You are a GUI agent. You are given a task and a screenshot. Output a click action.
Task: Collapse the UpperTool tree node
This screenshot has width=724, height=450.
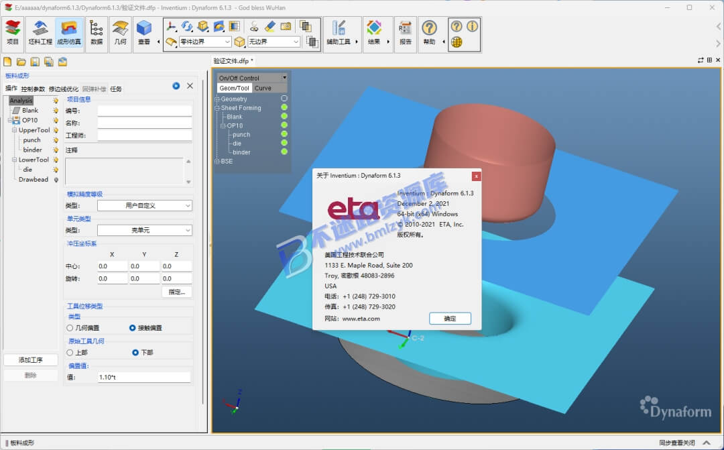tap(14, 130)
